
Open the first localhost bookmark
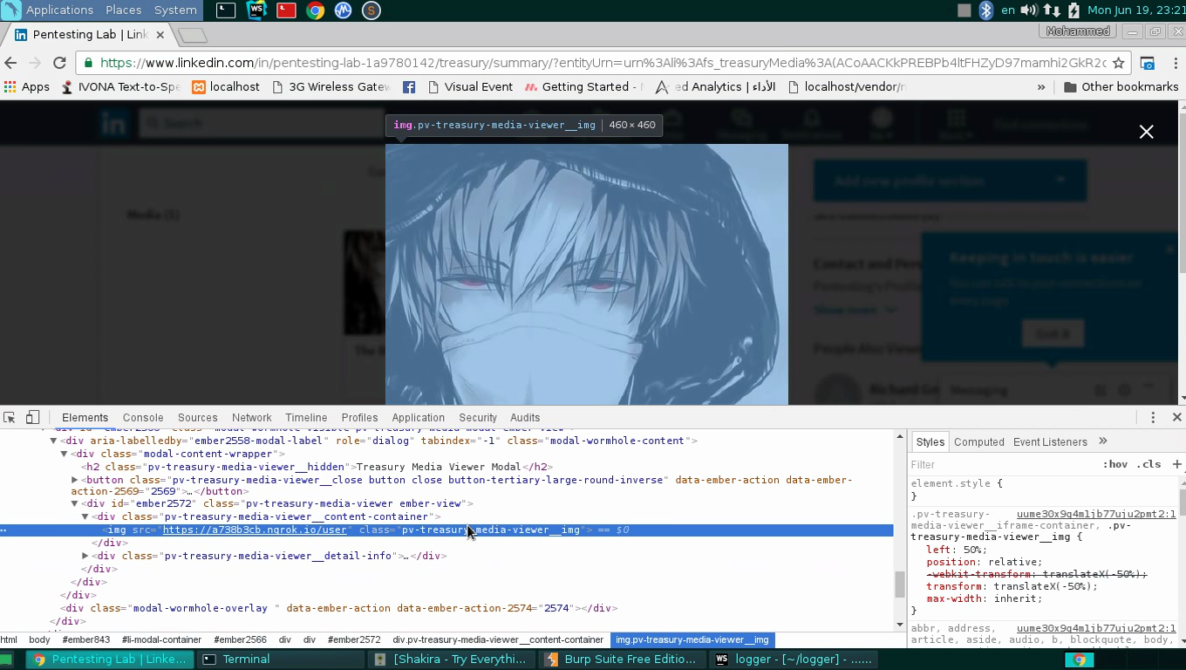click(x=226, y=86)
